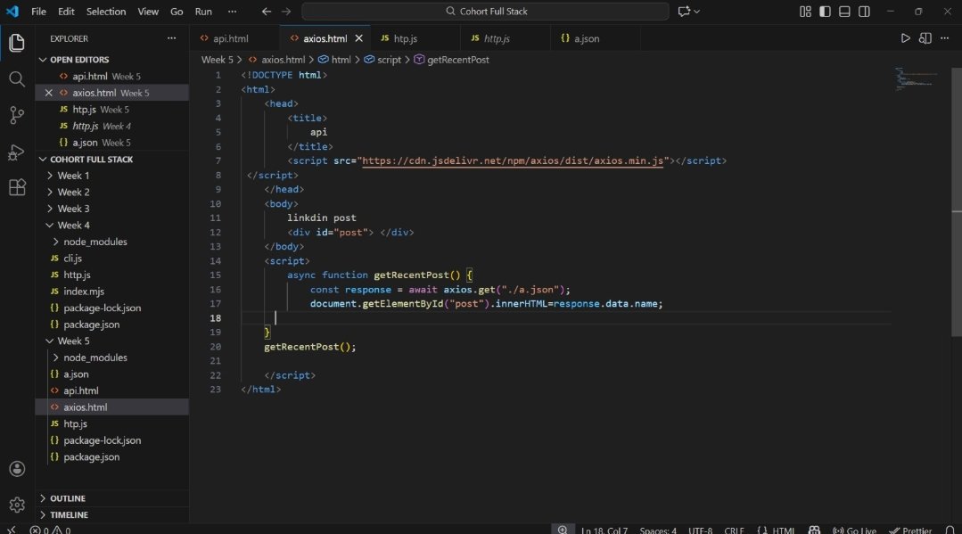Screen dimensions: 962x534
Task: Click the Cohort Full Stack search box
Action: (485, 11)
